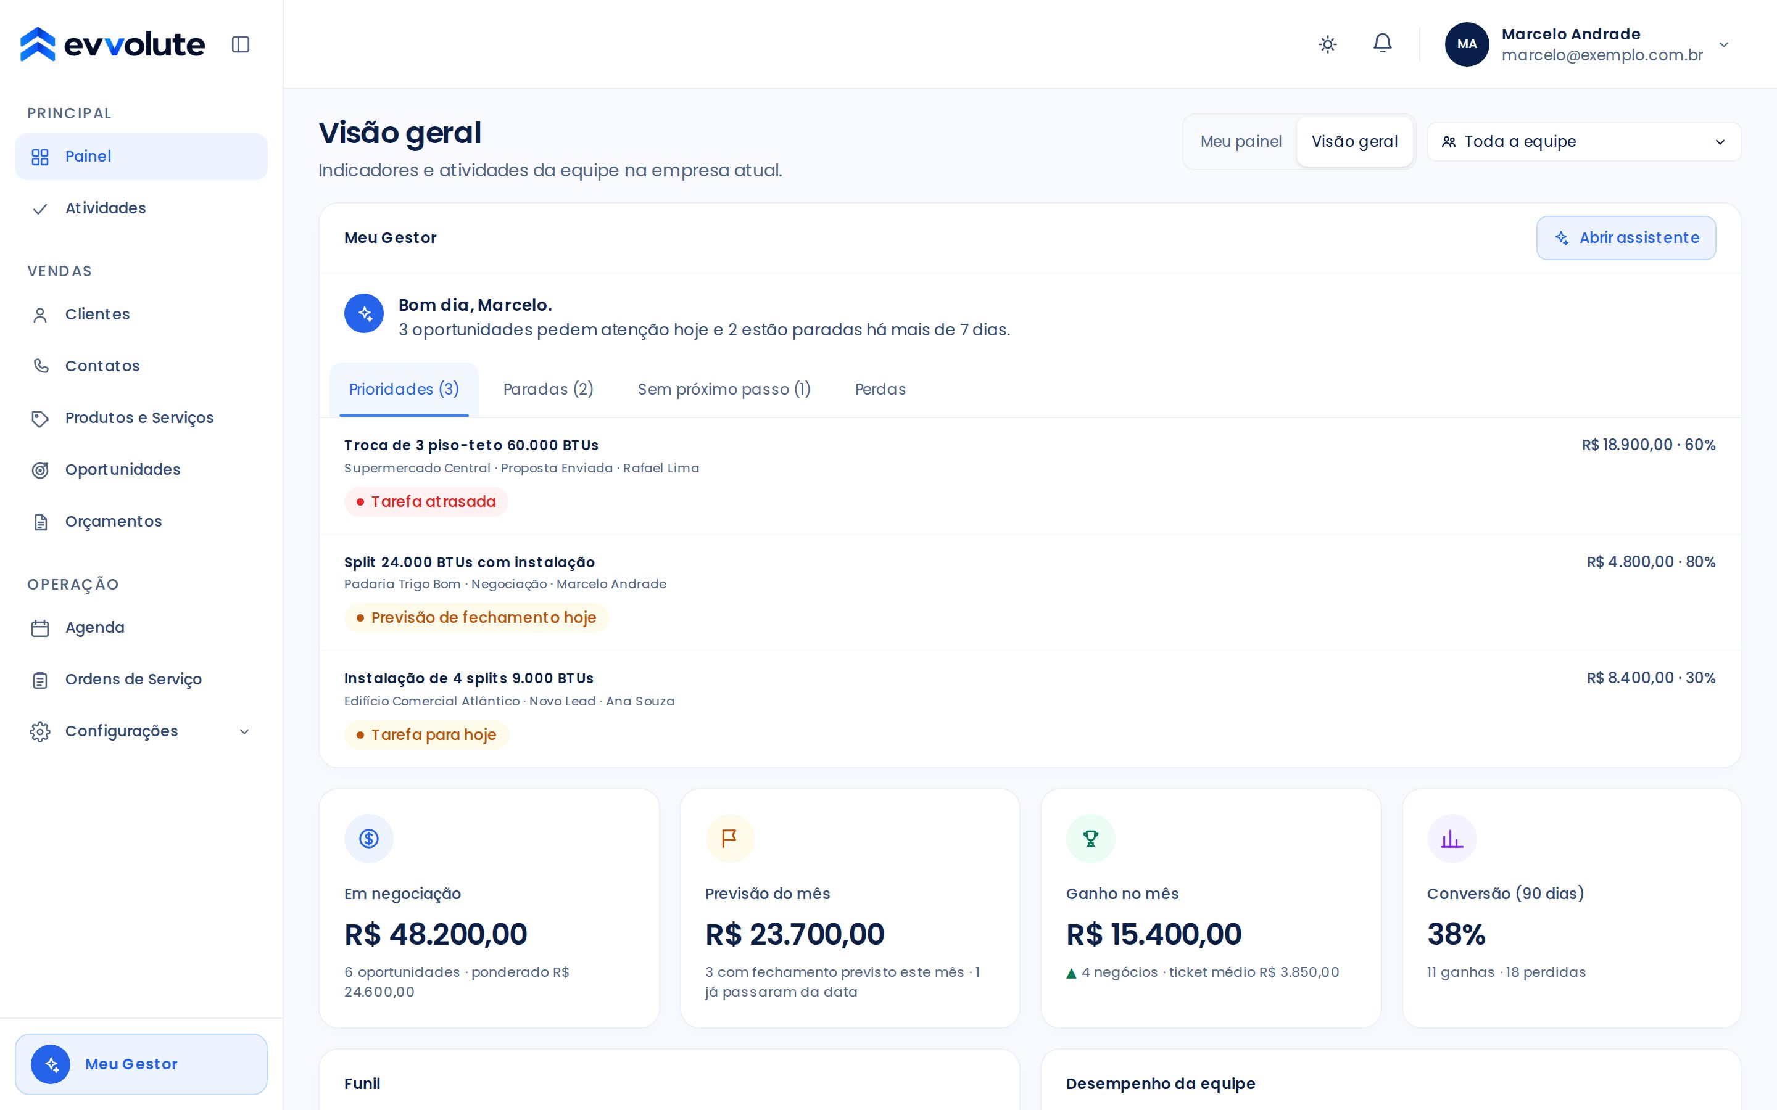1777x1110 pixels.
Task: Click the flag icon on the Previsão do mês card
Action: (730, 839)
